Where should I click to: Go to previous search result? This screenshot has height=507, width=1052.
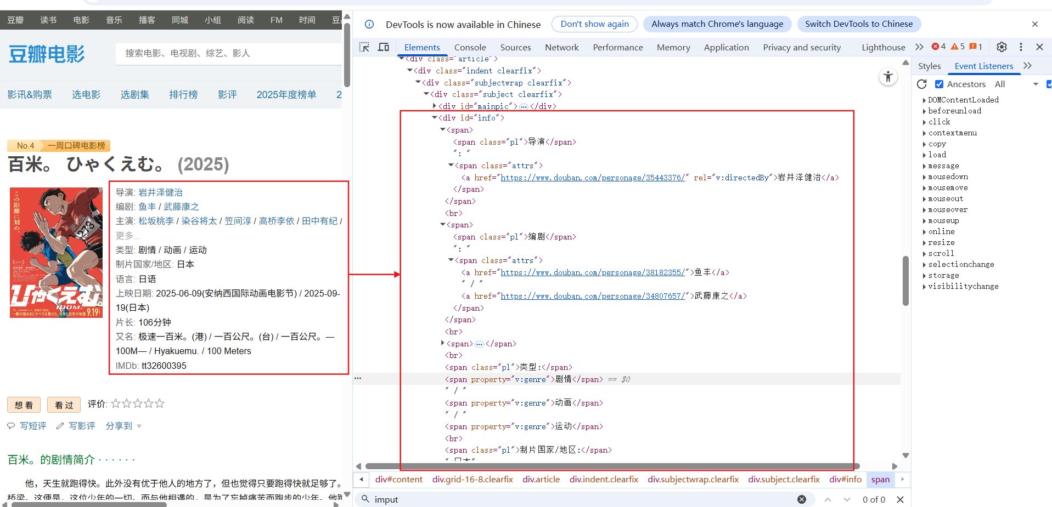[828, 499]
